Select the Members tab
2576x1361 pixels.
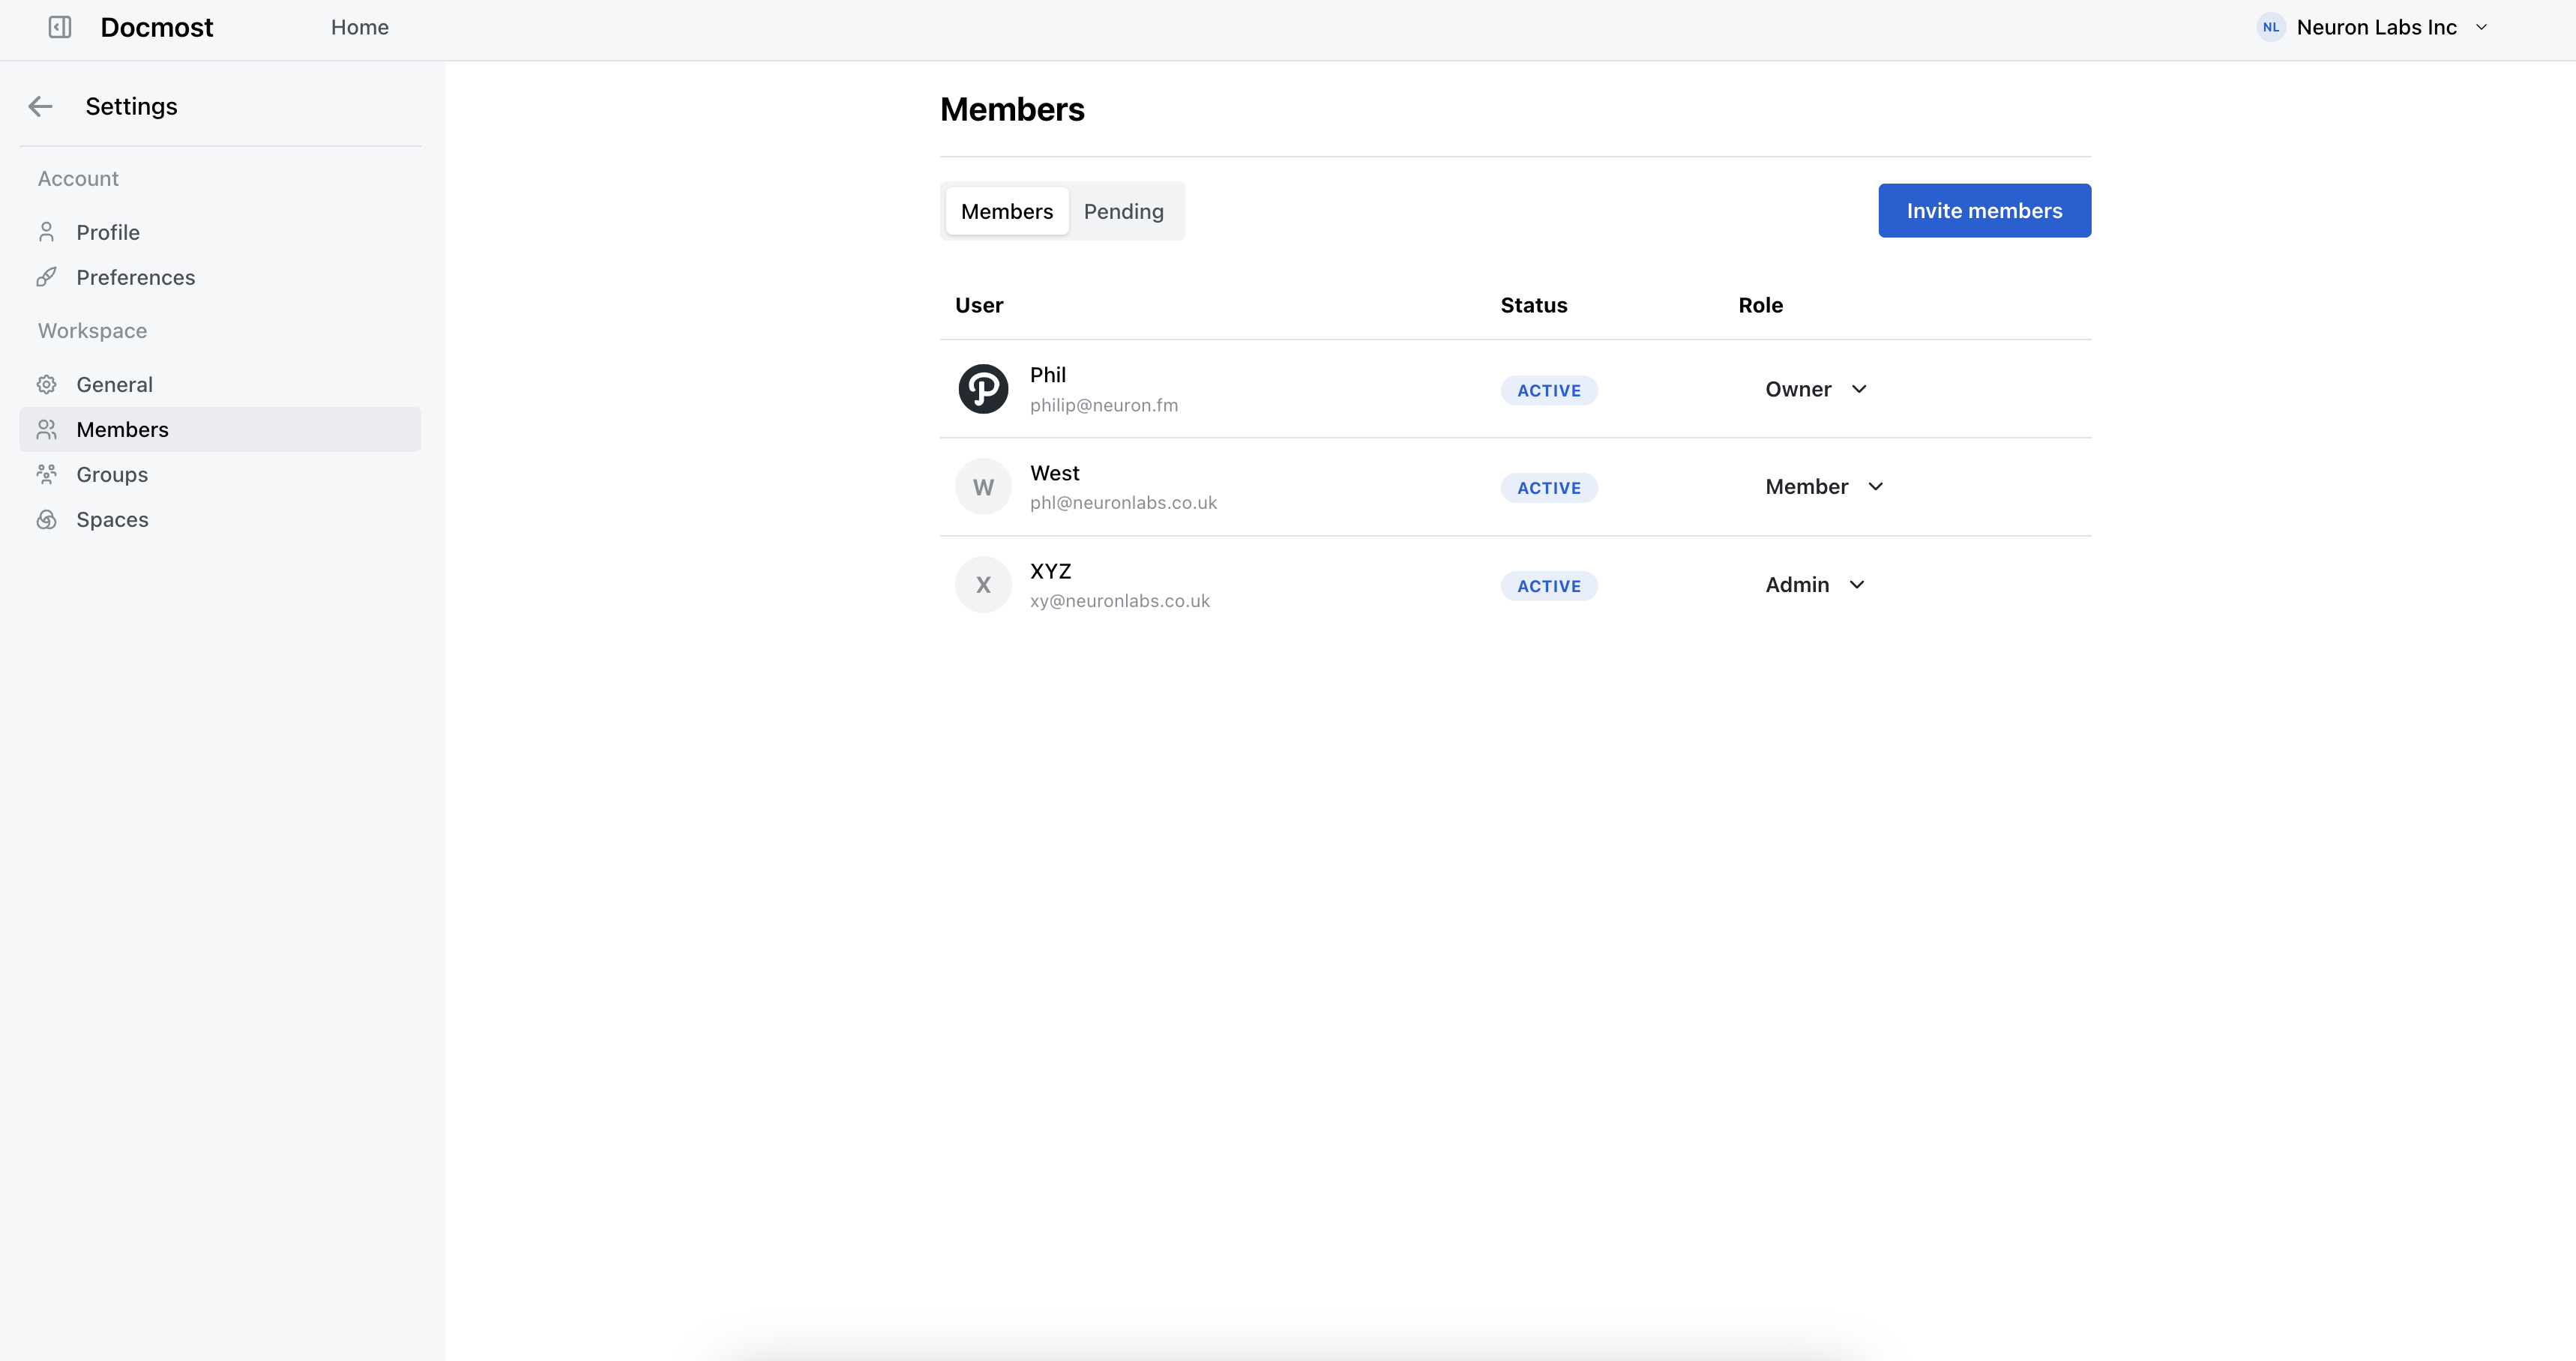(1006, 211)
